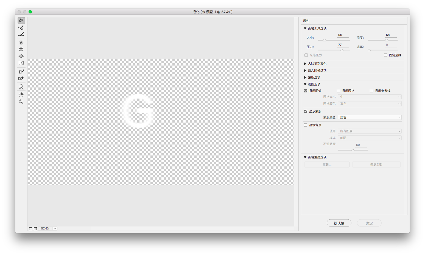Viewport: 425px width, 255px height.
Task: Toggle the 光笔压力 checkbox
Action: [306, 55]
